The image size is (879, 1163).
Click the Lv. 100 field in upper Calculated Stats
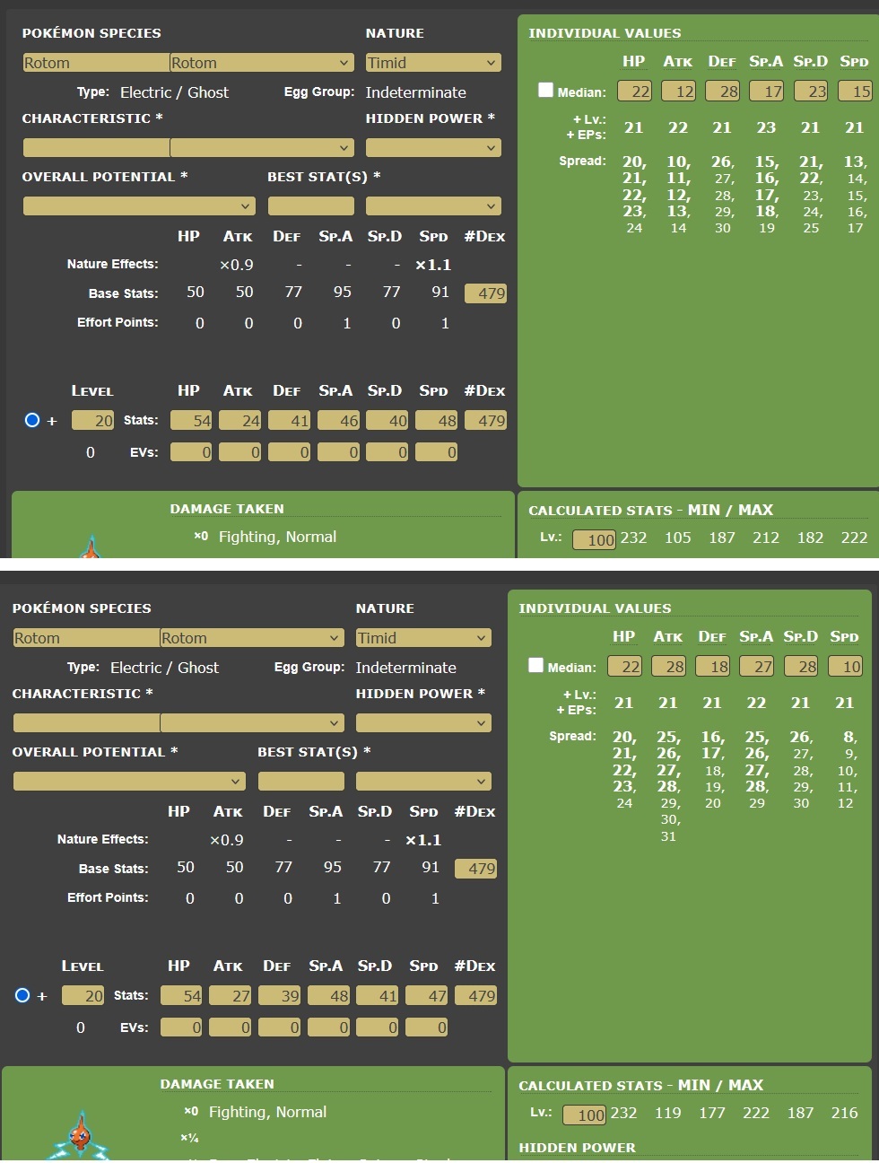[595, 540]
